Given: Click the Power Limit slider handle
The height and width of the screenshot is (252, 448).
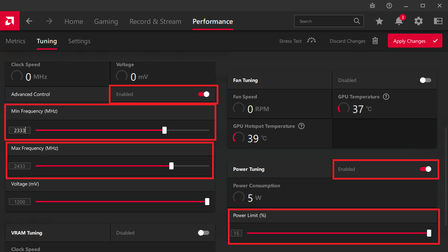Looking at the screenshot, I should pyautogui.click(x=429, y=233).
